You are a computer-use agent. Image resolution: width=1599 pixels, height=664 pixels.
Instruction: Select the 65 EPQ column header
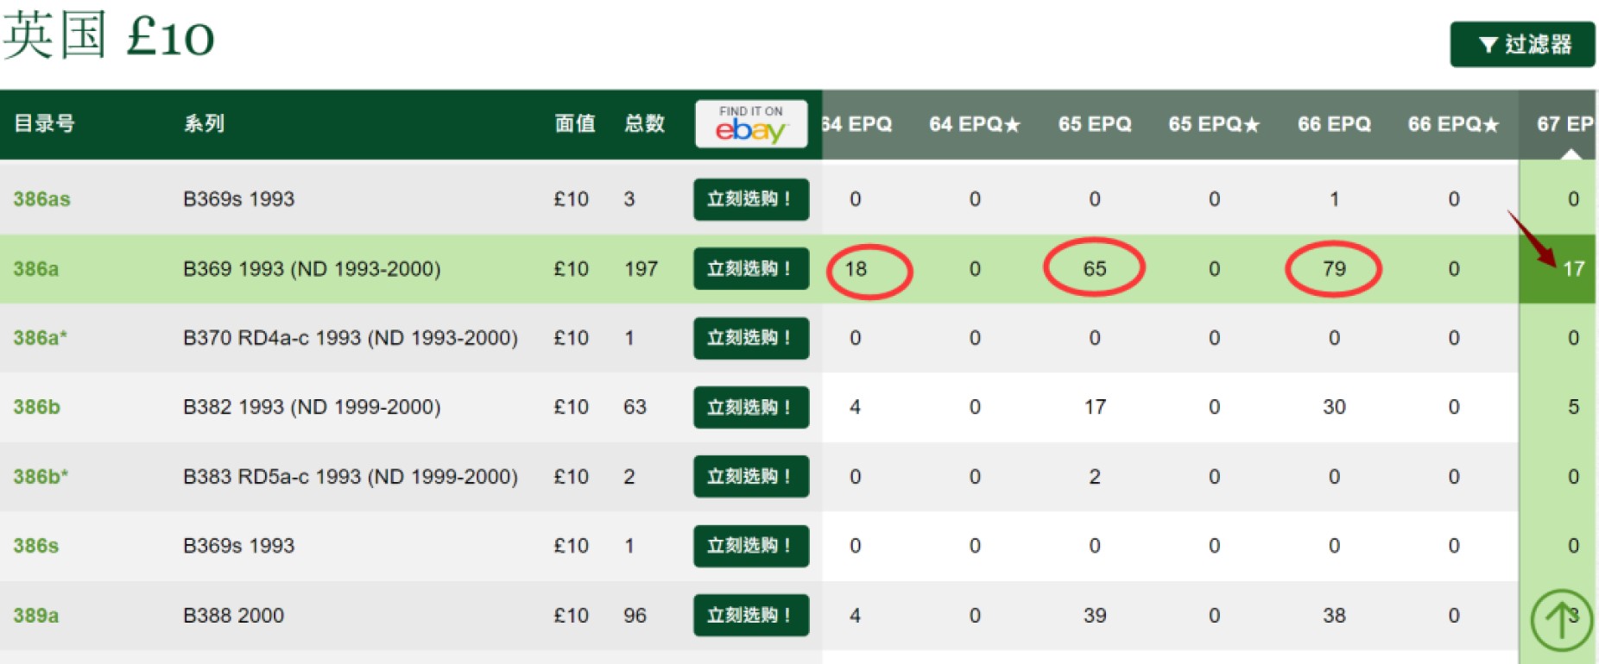click(1095, 124)
